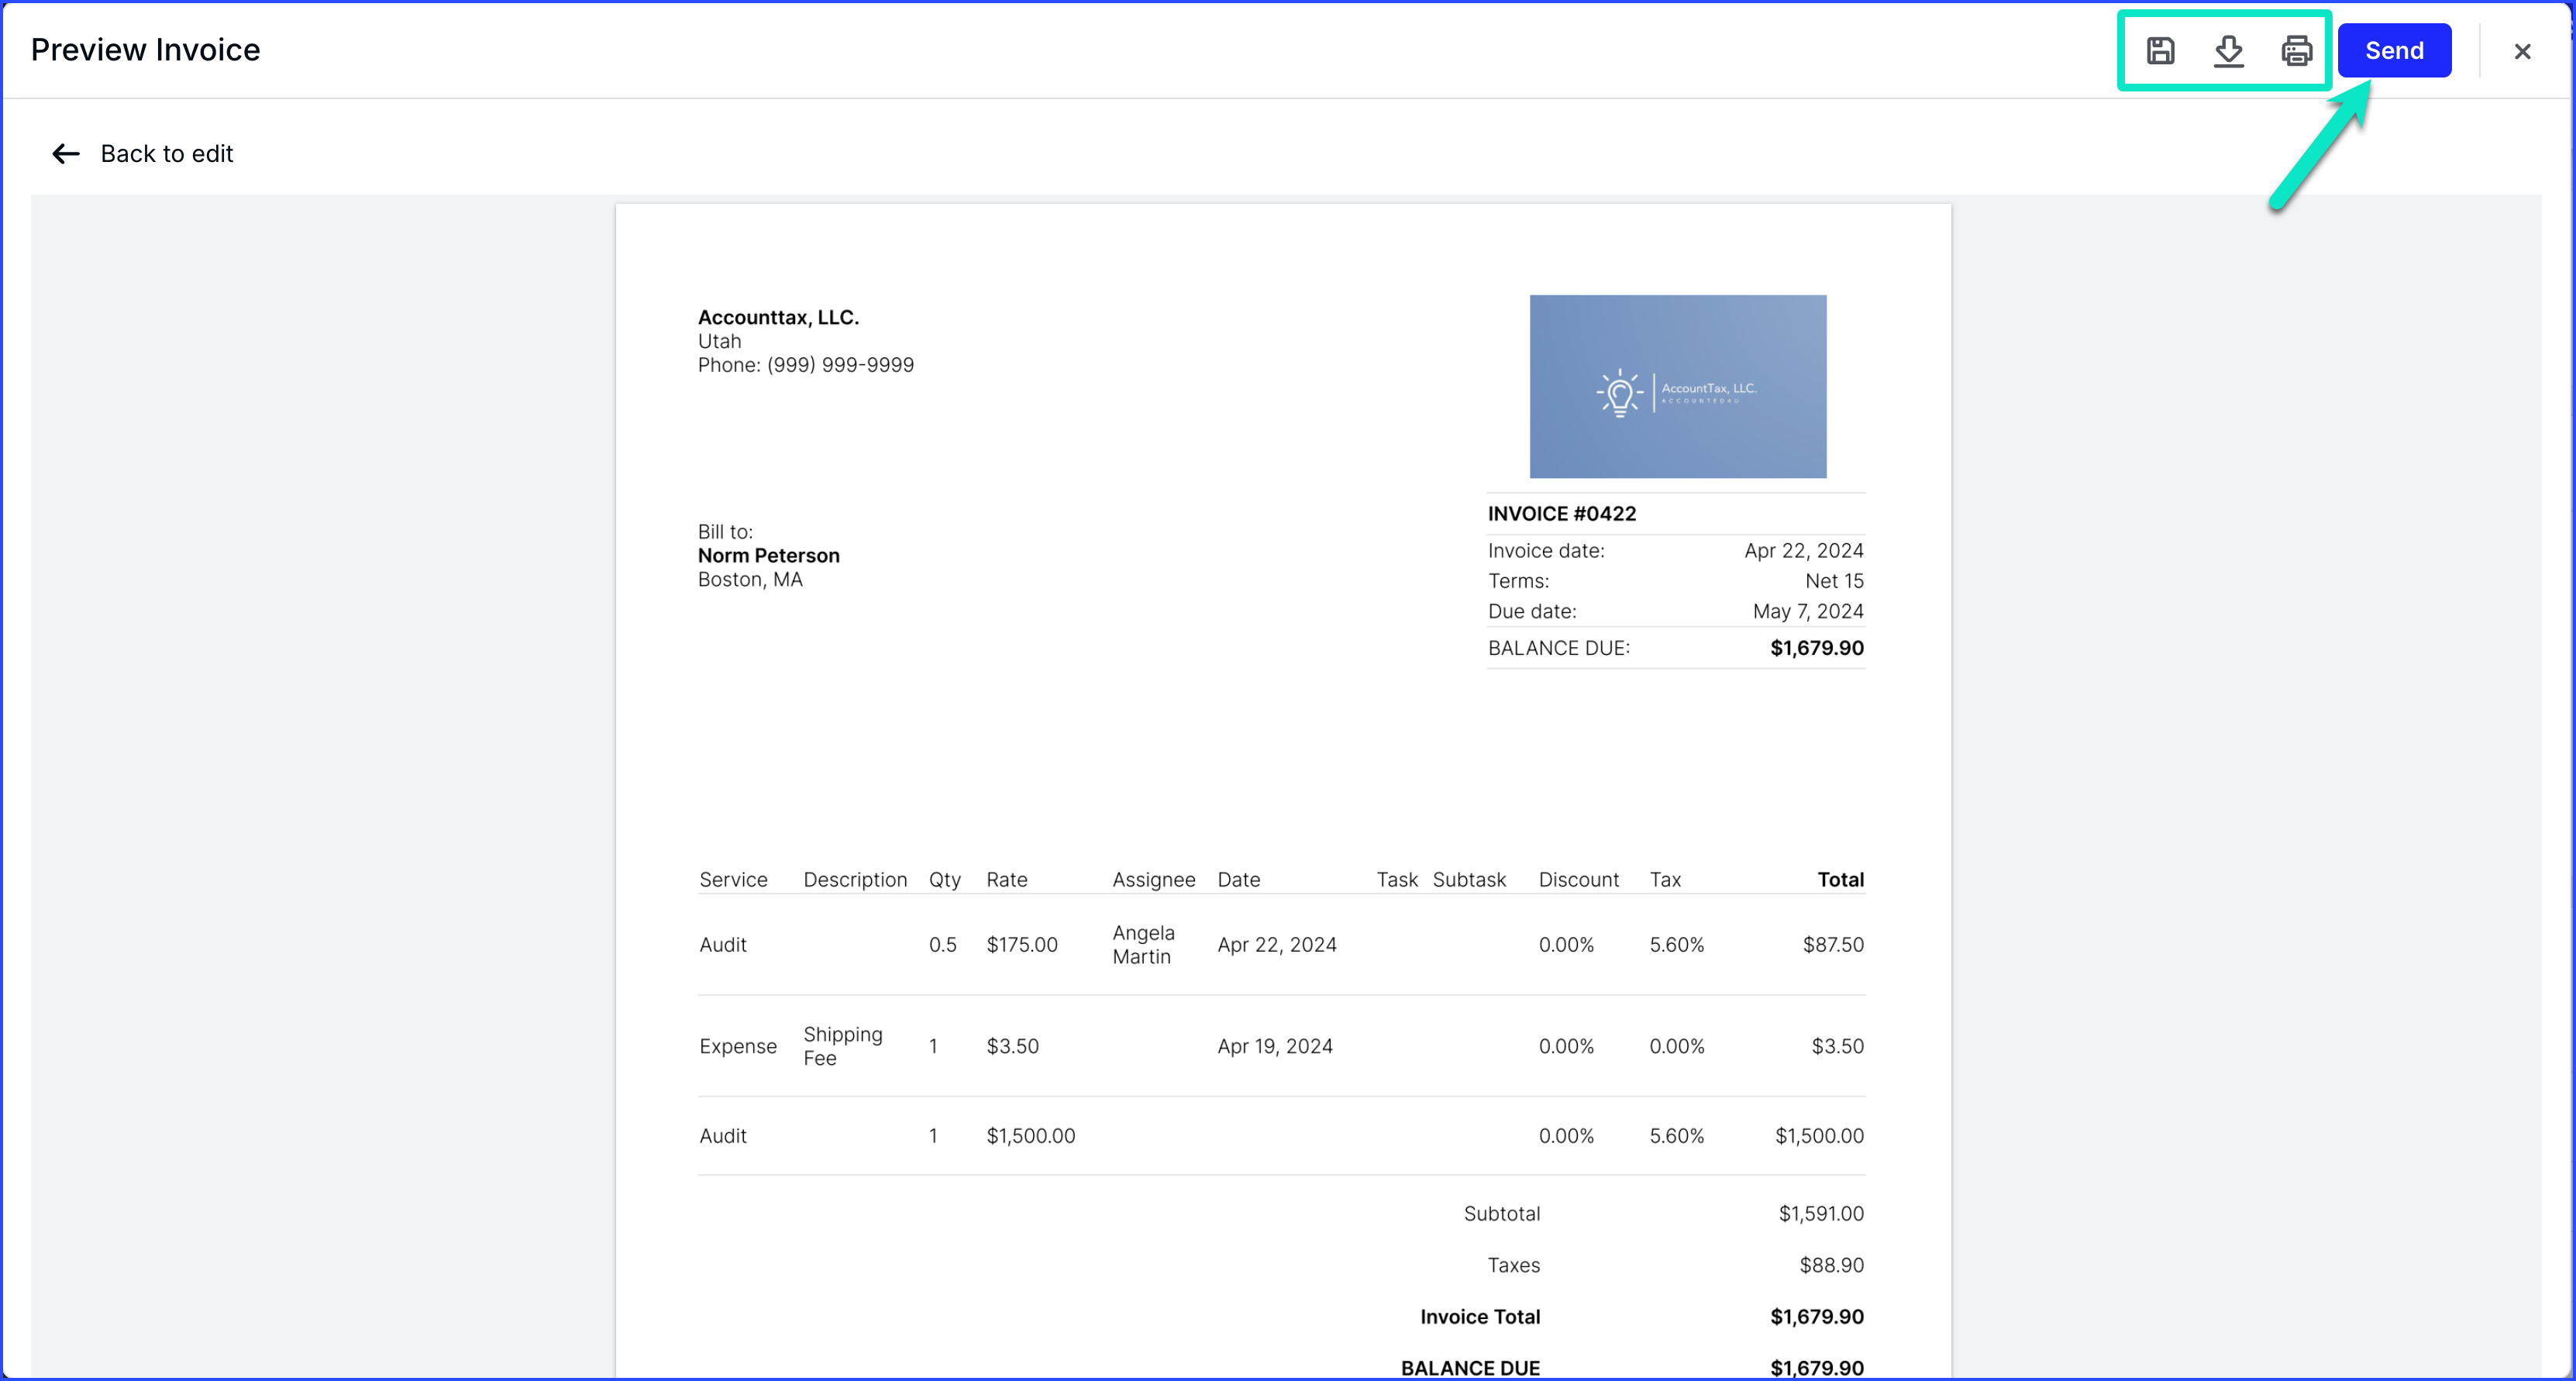This screenshot has height=1381, width=2576.
Task: Click the Balance Due amount near due date
Action: 1816,648
